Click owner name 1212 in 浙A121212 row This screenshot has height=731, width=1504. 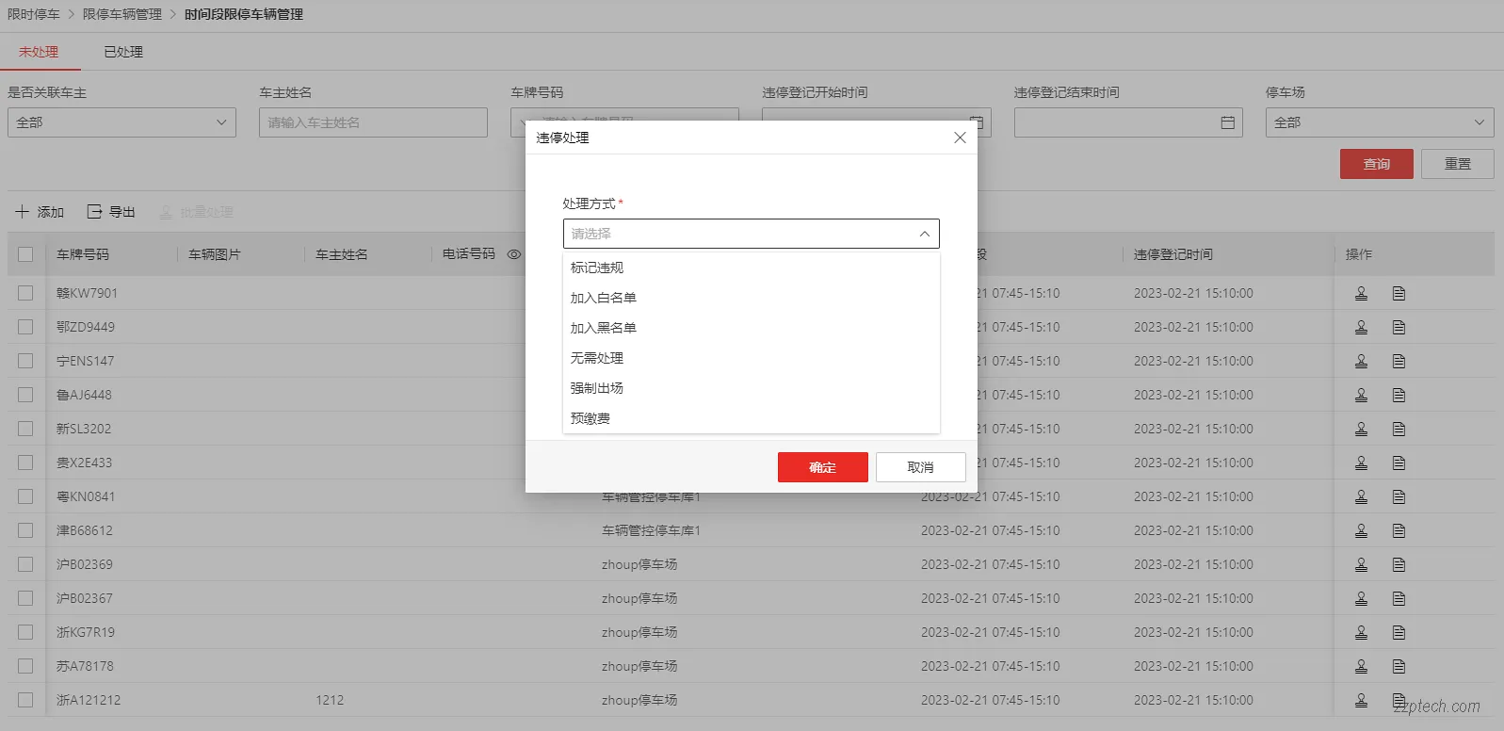330,700
